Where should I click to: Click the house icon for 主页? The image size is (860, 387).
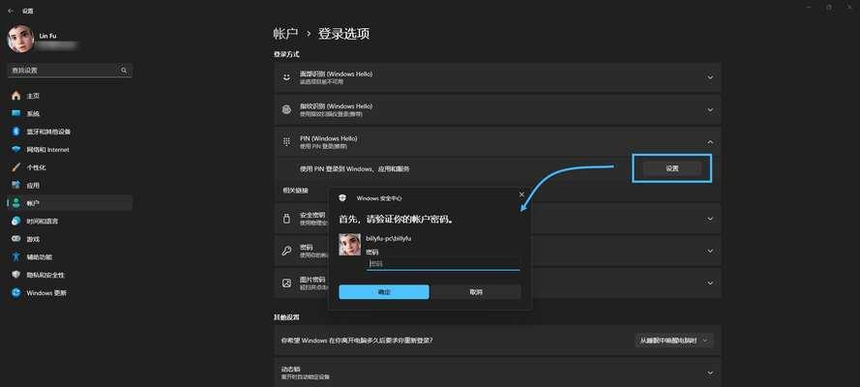click(15, 96)
